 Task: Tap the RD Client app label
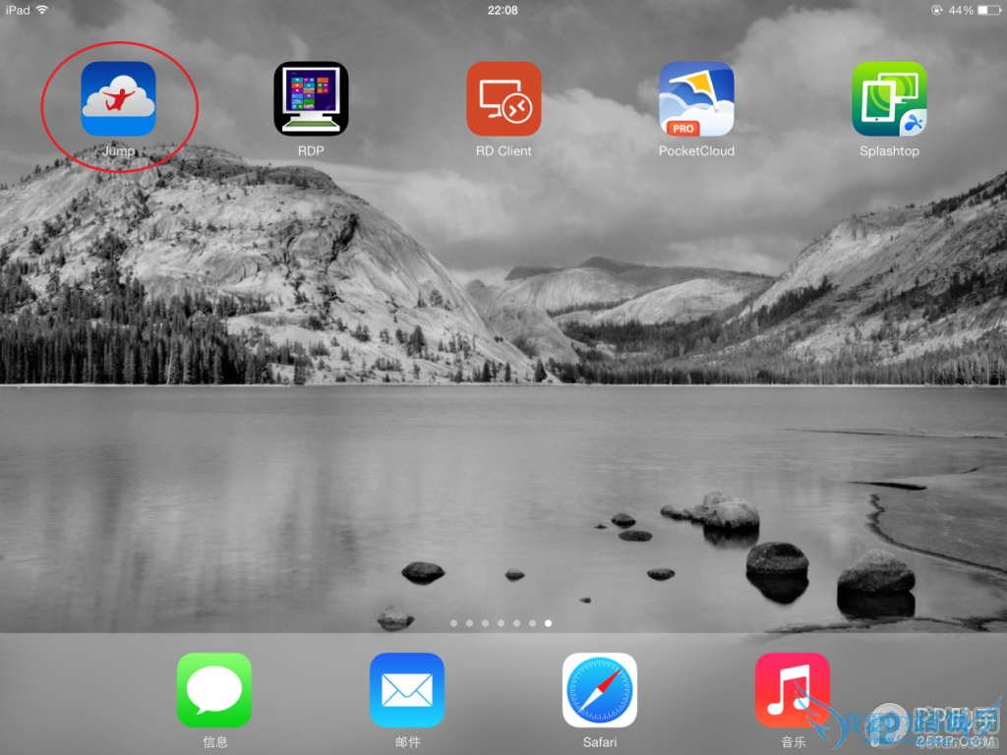tap(503, 150)
